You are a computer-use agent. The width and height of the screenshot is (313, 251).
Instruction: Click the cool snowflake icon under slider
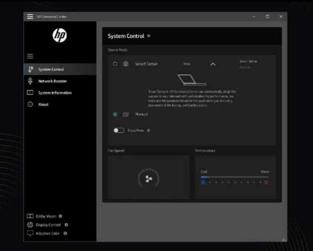click(203, 182)
